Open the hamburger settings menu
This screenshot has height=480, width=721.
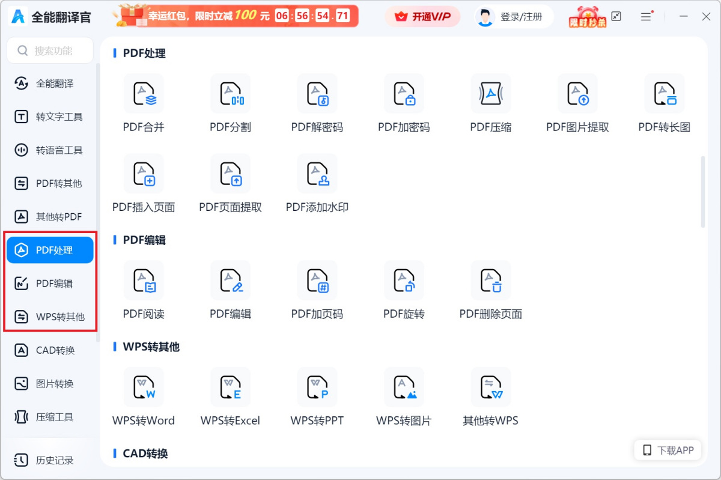[x=646, y=16]
